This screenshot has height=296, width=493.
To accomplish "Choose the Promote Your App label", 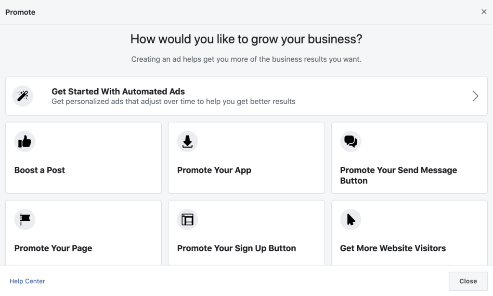I will point(214,170).
